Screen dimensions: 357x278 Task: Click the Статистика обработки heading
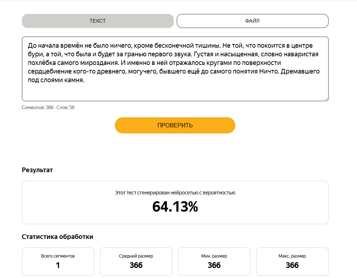click(57, 237)
